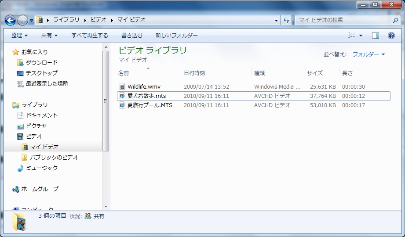
Task: Open the address bar history dropdown
Action: (276, 20)
